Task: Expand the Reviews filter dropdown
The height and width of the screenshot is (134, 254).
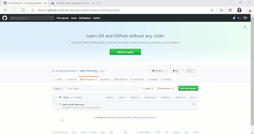Action: [x=166, y=97]
